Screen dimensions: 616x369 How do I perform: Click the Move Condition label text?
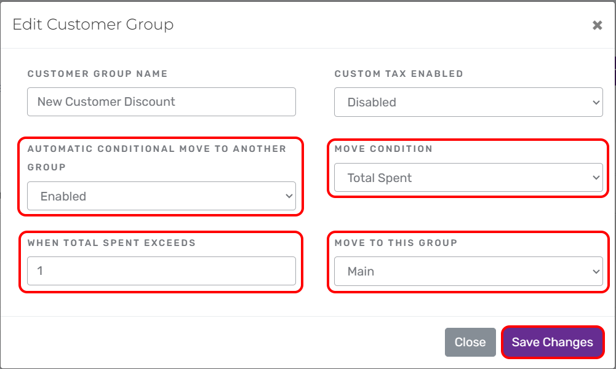click(x=383, y=149)
